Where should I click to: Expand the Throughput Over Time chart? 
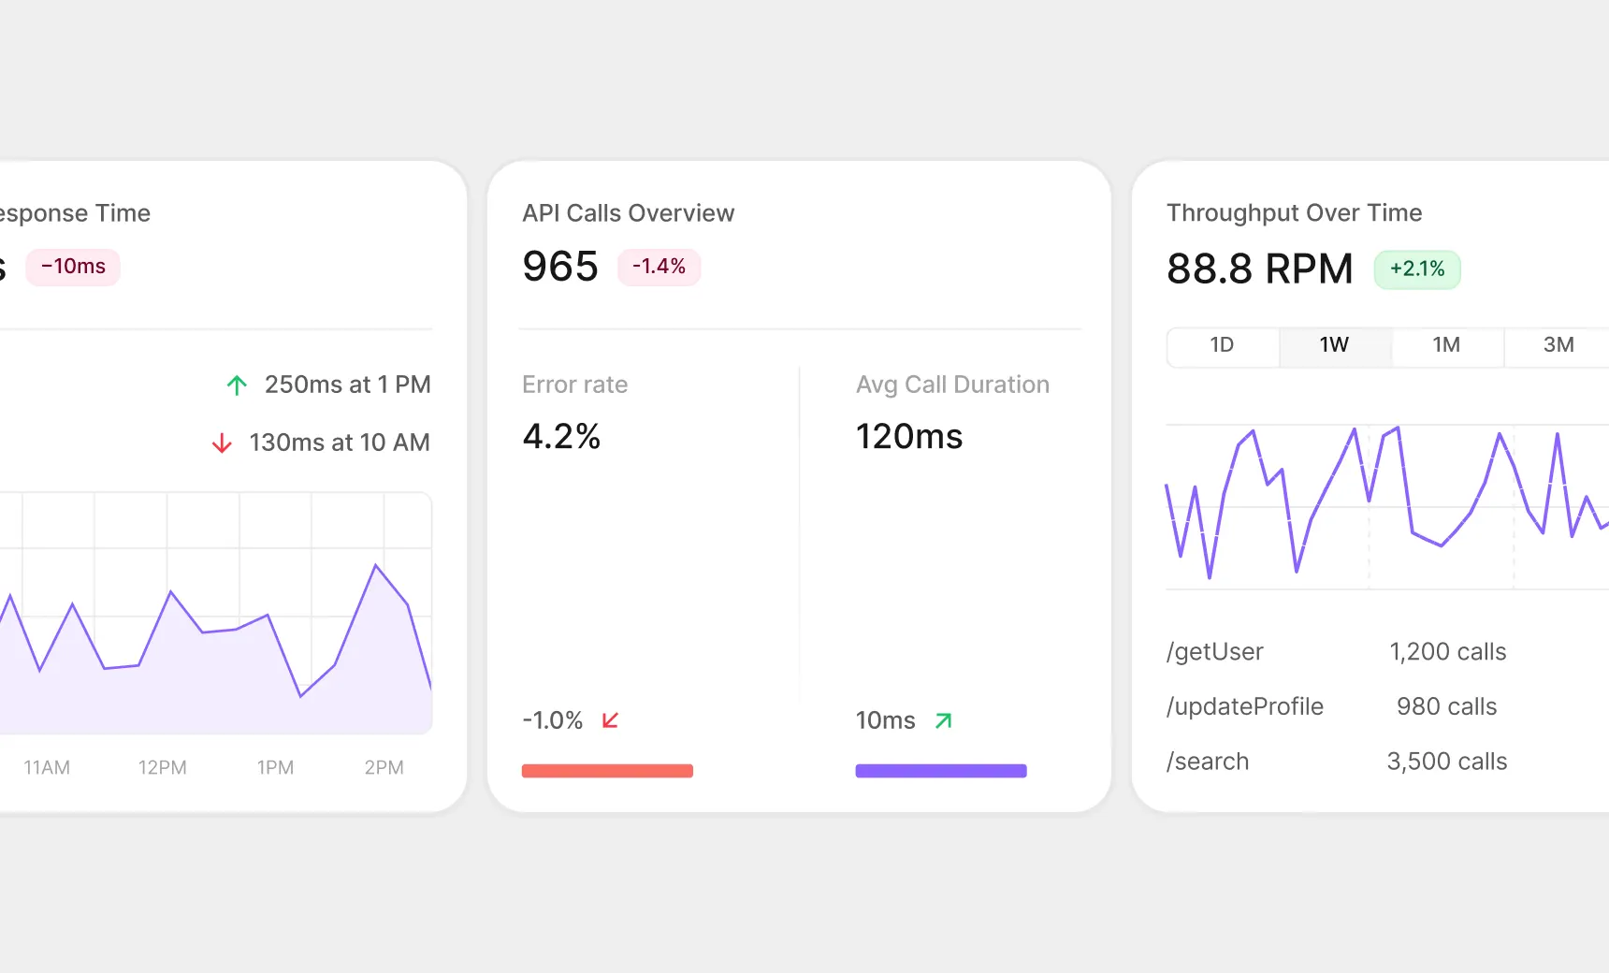[1384, 505]
